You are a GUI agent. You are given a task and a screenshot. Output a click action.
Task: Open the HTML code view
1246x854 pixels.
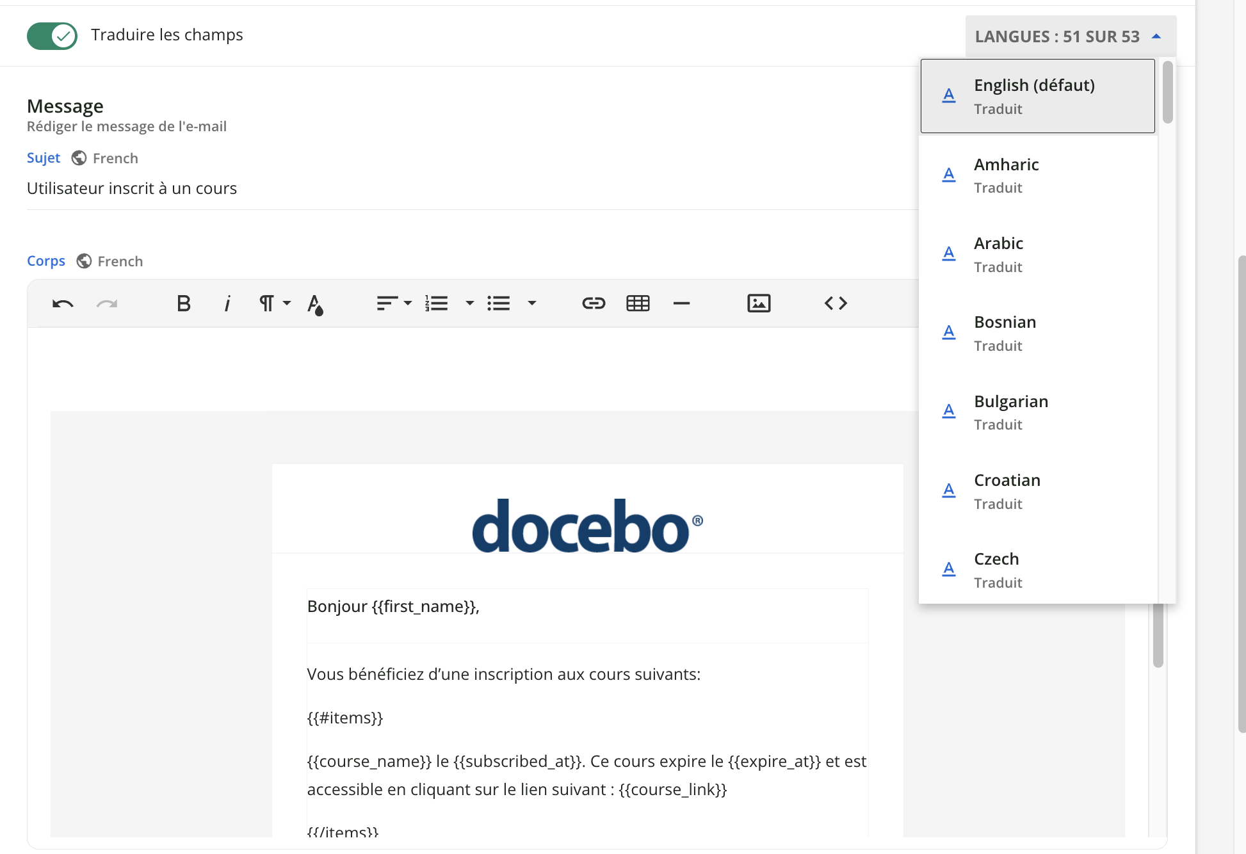click(836, 303)
